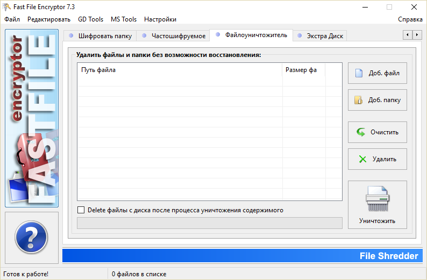Click the Готов к работе! status text

[x=26, y=274]
